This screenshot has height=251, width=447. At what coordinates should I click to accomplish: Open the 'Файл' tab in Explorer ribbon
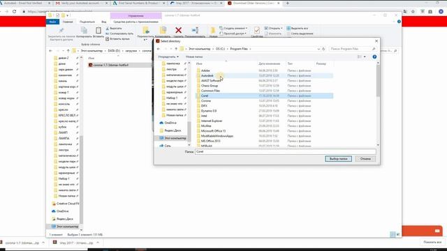coord(52,22)
